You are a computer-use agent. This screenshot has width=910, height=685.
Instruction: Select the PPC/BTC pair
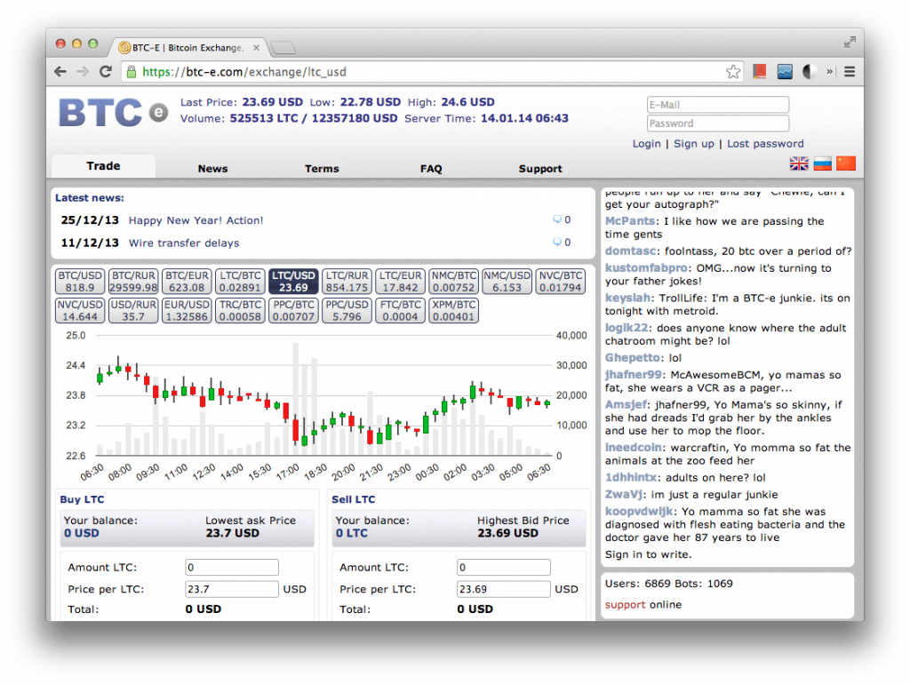click(x=293, y=310)
